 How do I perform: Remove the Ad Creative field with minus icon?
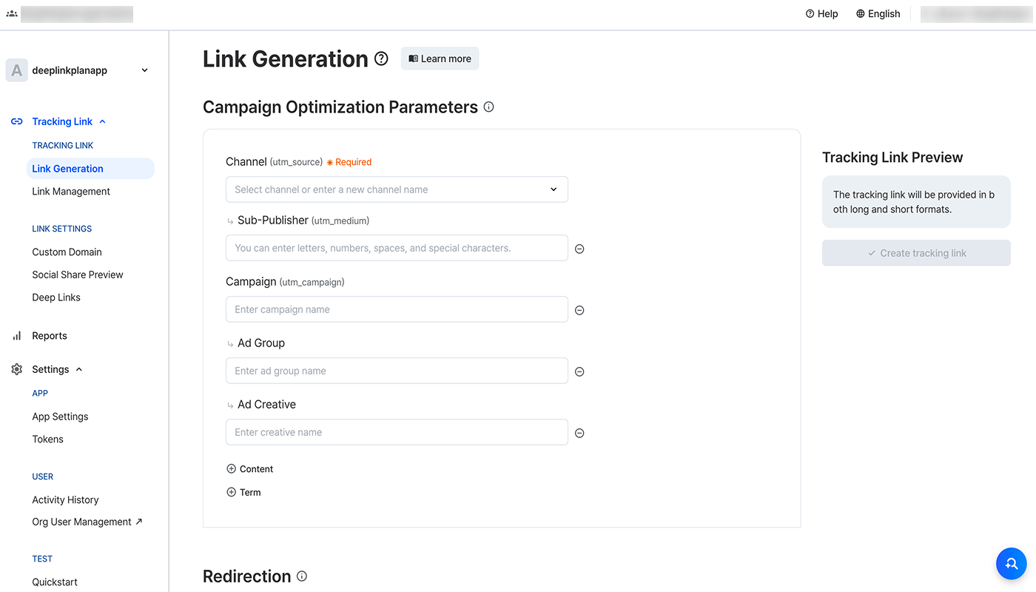[579, 434]
